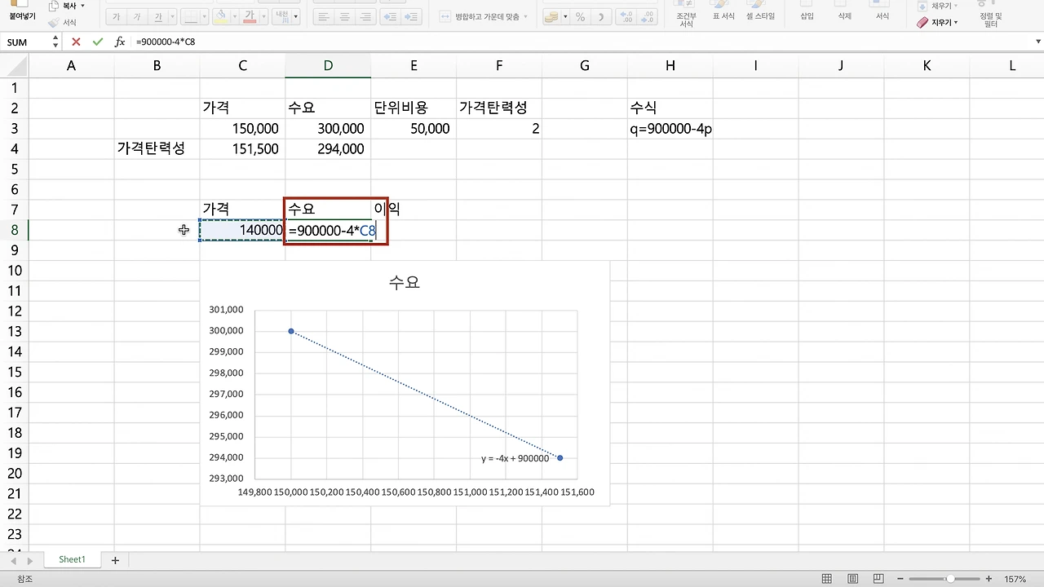Open the font color dropdown arrow
The image size is (1044, 587).
point(263,16)
